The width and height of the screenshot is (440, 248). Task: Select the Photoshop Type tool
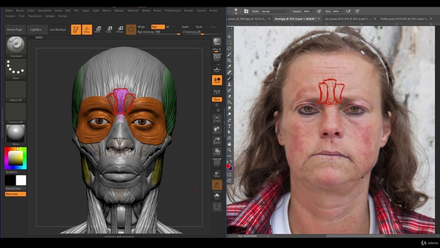229,126
